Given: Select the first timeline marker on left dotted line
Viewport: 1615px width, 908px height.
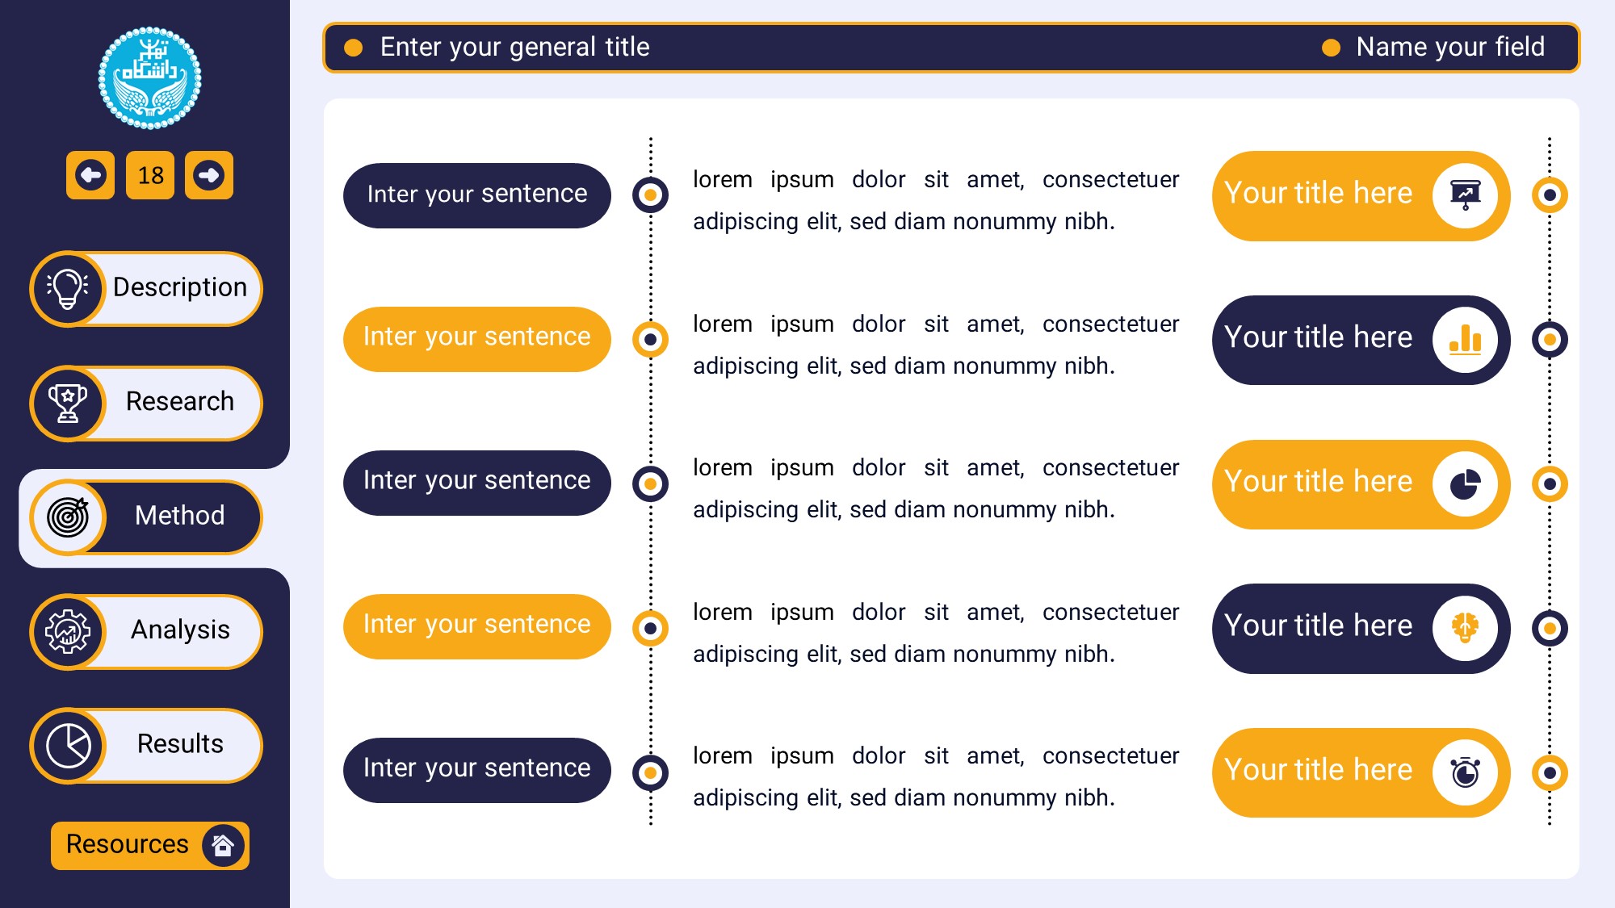Looking at the screenshot, I should [x=650, y=195].
